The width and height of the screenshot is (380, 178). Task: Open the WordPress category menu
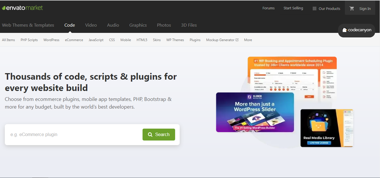51,40
